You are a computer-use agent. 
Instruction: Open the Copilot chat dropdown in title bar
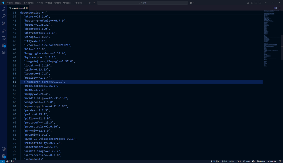pyautogui.click(x=192, y=2)
